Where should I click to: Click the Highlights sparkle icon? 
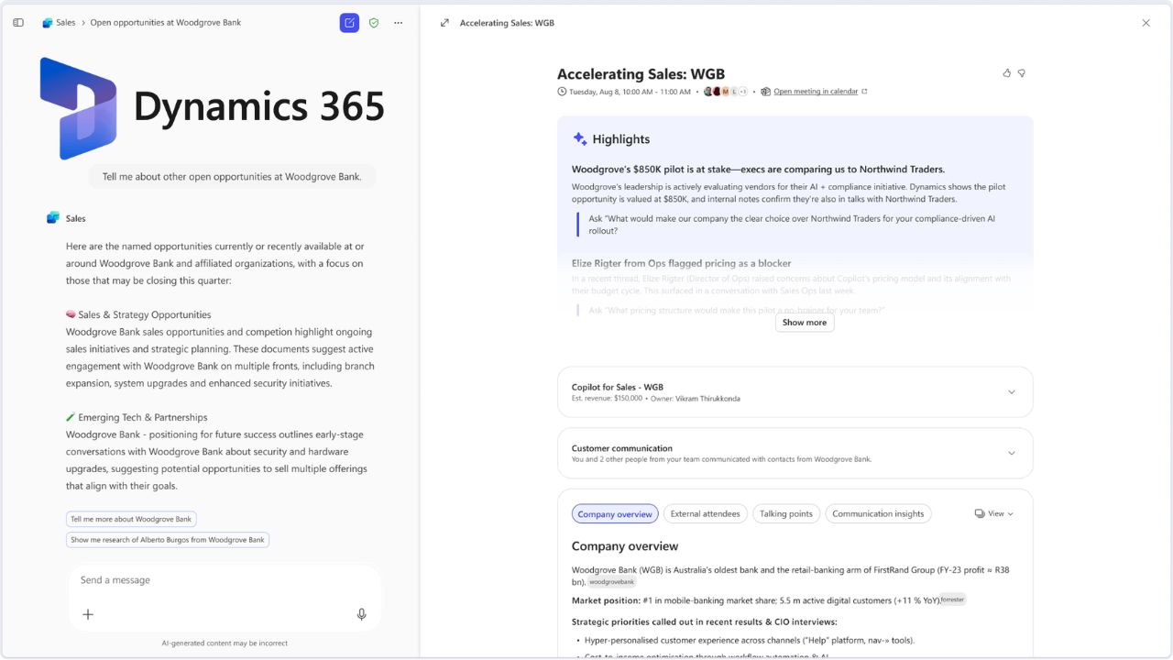(580, 139)
